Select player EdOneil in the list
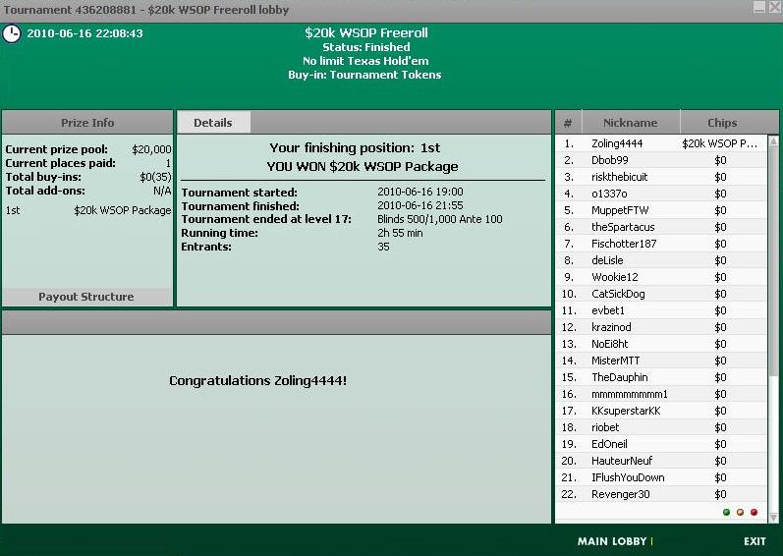The image size is (783, 556). 661,444
